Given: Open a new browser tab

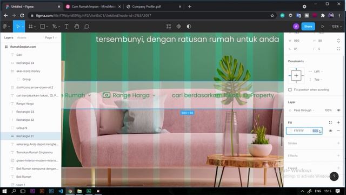Looking at the screenshot, I should tap(190, 6).
